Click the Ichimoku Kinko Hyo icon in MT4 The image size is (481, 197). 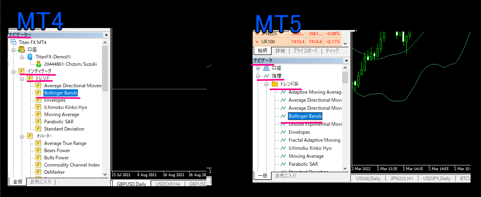click(x=39, y=107)
